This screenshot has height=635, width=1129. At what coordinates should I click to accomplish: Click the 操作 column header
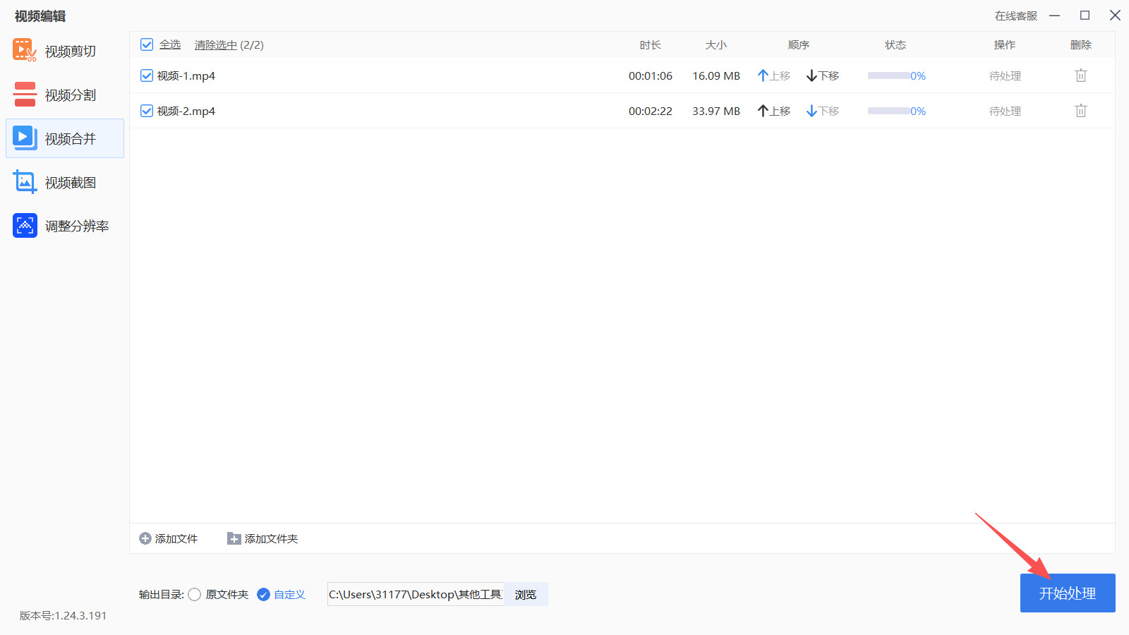click(x=1005, y=44)
